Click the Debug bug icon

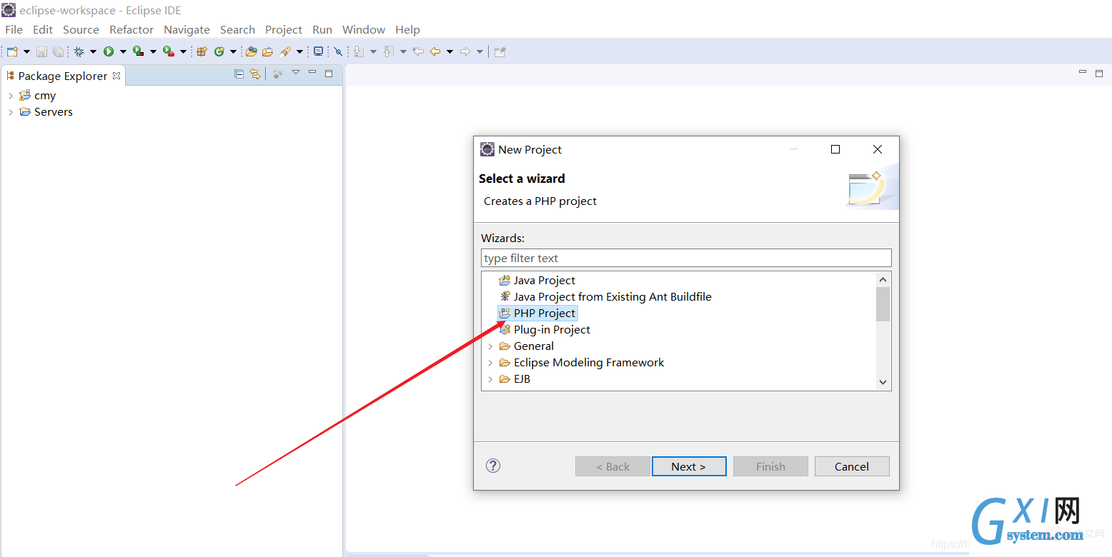pyautogui.click(x=79, y=51)
